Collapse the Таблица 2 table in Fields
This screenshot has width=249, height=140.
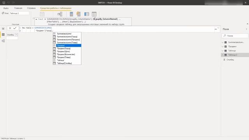point(223,55)
